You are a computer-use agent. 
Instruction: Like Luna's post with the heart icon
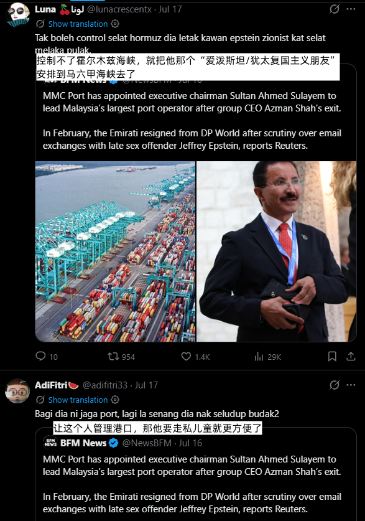pos(186,357)
